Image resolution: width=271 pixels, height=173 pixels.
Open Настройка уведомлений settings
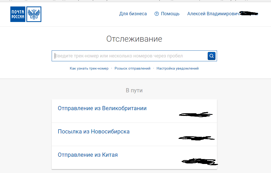[x=177, y=69]
